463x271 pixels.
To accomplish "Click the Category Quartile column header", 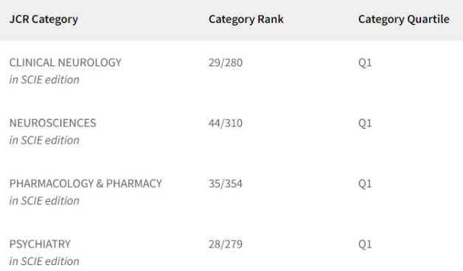I will [x=403, y=19].
